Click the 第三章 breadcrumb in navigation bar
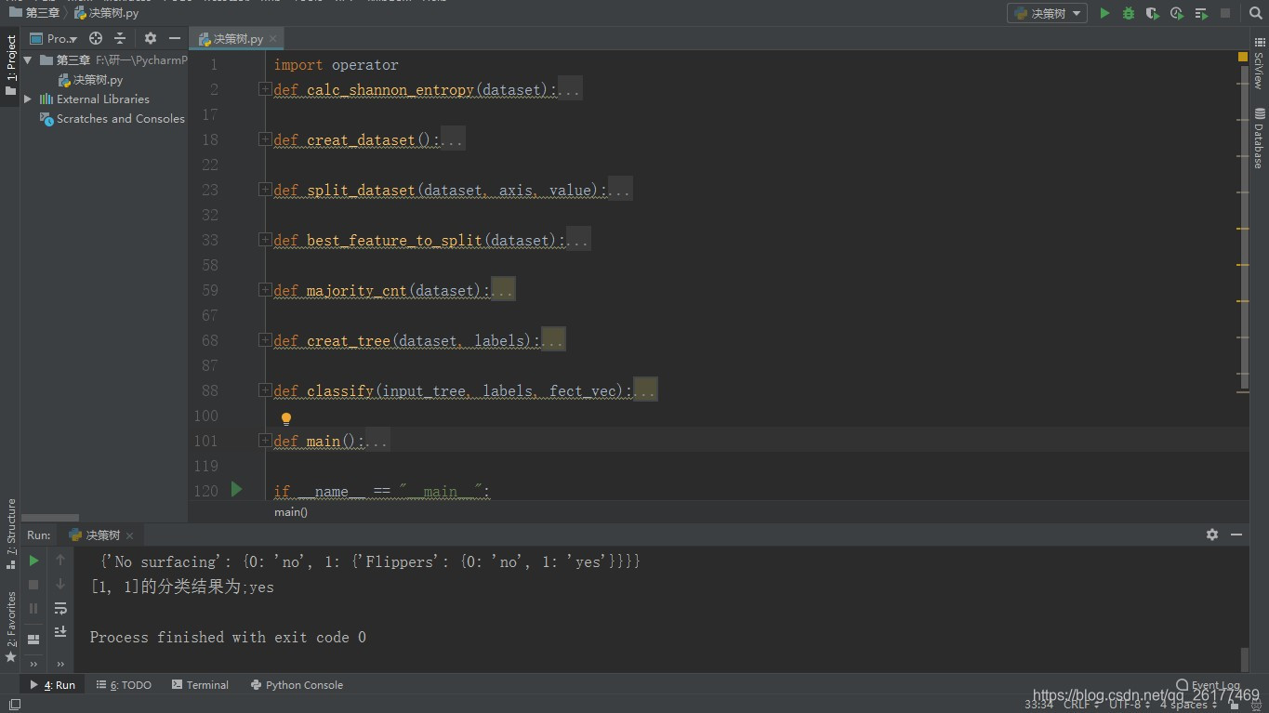 [35, 13]
